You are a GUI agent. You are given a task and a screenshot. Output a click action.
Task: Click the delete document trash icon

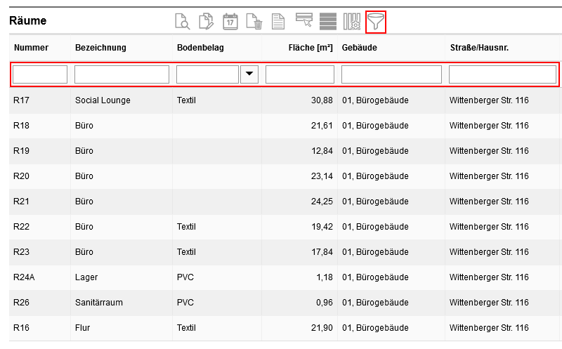(254, 22)
